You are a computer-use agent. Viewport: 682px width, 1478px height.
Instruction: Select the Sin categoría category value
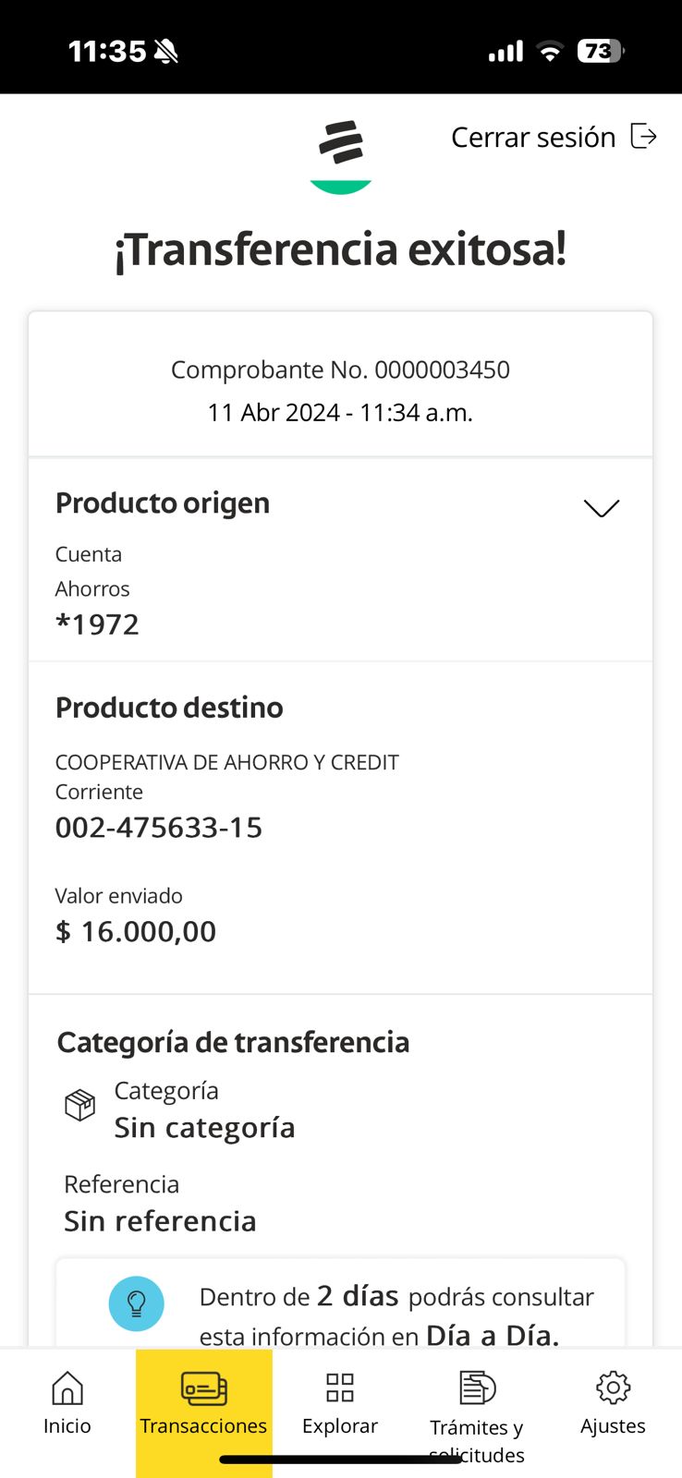click(204, 1128)
